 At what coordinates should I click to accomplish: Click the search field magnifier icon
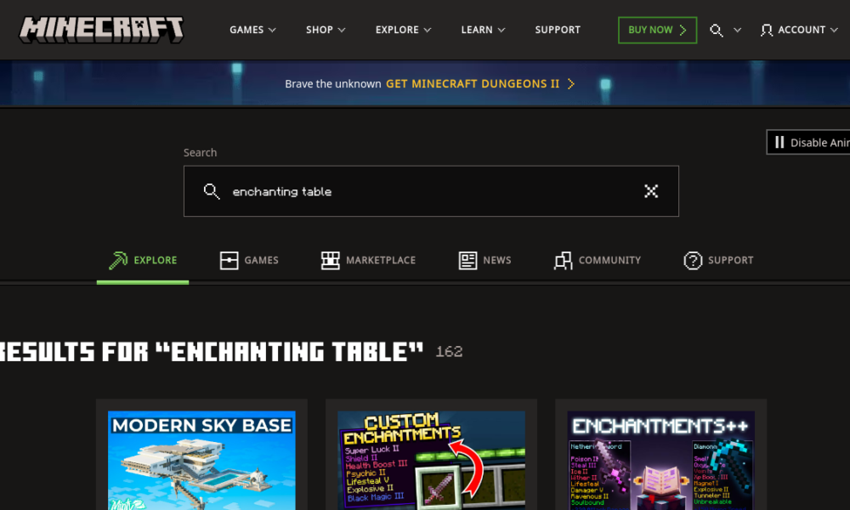(x=212, y=191)
